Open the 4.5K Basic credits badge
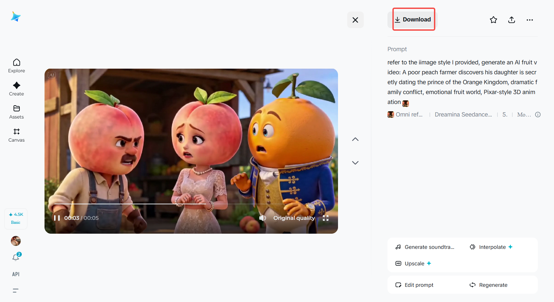This screenshot has height=302, width=554. (x=16, y=218)
